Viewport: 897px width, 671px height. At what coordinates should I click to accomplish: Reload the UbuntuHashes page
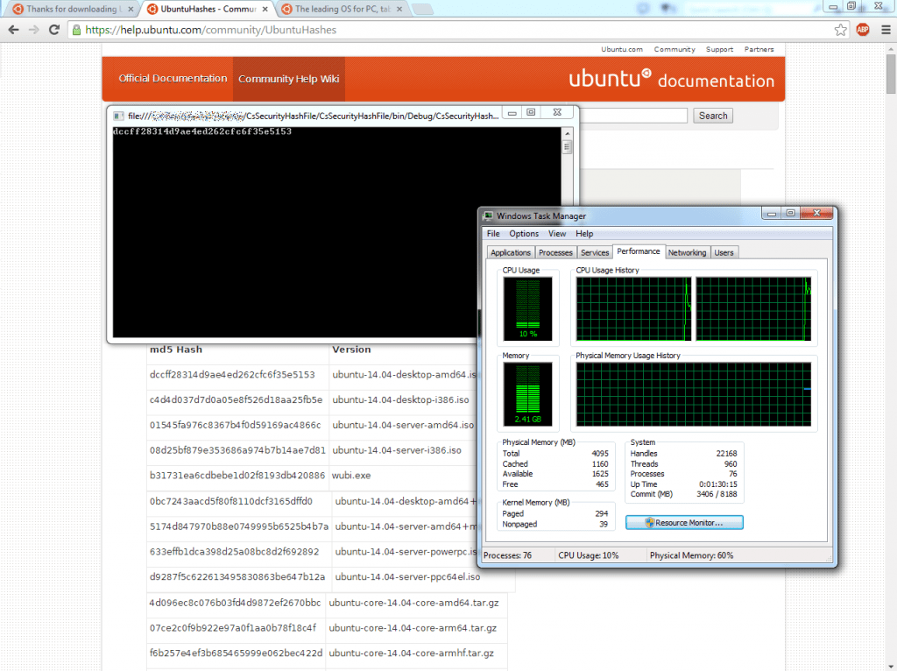coord(54,30)
